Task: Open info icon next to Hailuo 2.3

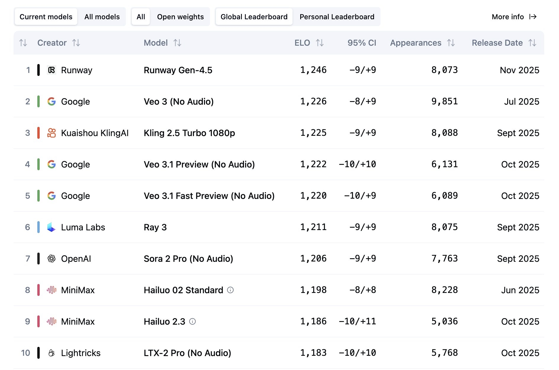Action: click(192, 321)
